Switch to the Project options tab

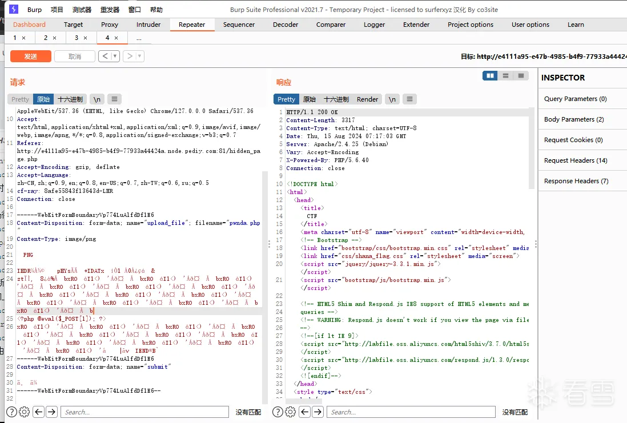471,25
